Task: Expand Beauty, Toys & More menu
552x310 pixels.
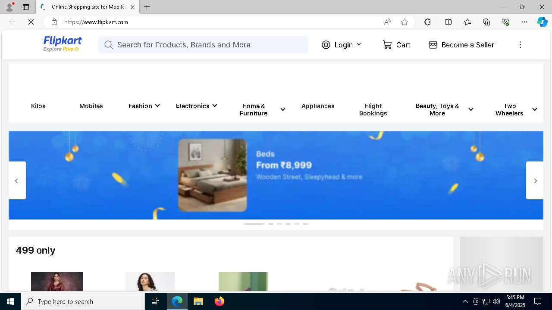Action: (x=444, y=109)
